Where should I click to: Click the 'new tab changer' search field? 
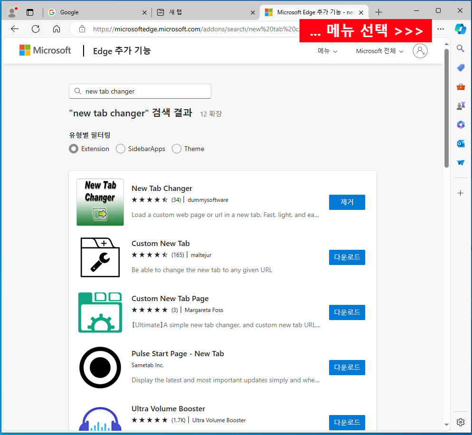point(140,91)
